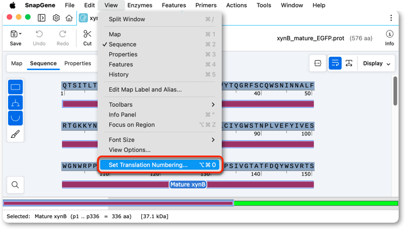This screenshot has width=405, height=229.
Task: Switch to the Sequence tab
Action: pyautogui.click(x=43, y=64)
